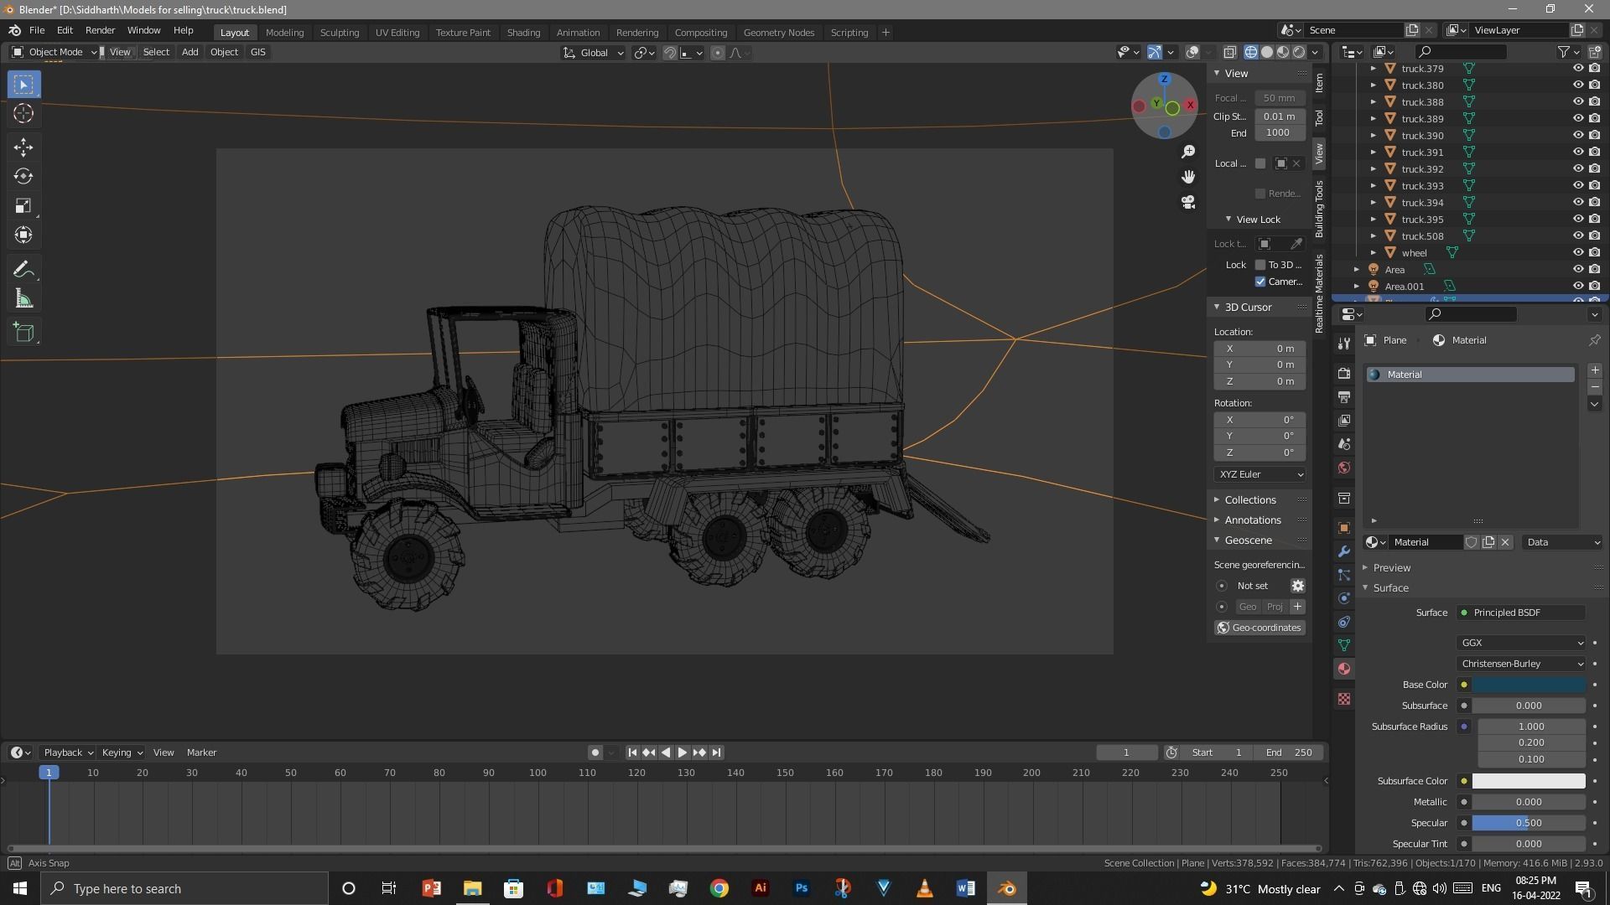This screenshot has width=1610, height=905.
Task: Open the GIS menu in viewport header
Action: coord(257,52)
